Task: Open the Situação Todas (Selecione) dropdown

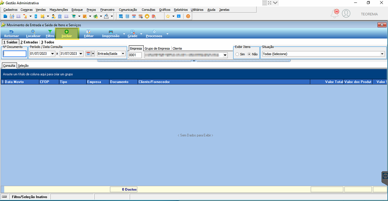Action: [323, 54]
